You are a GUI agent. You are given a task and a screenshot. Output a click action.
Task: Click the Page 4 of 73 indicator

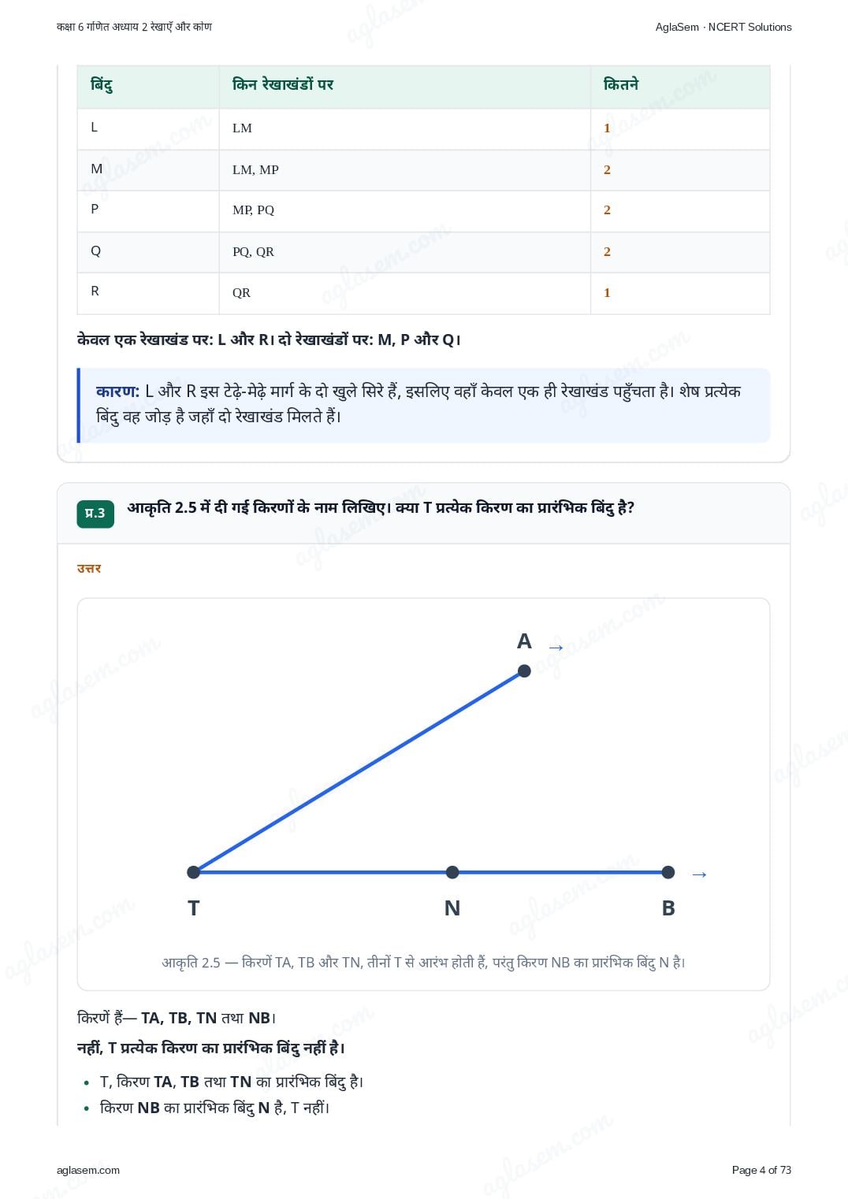point(761,1170)
